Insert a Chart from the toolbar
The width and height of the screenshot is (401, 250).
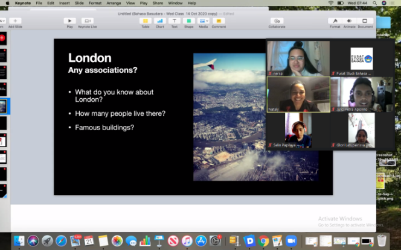(x=160, y=21)
